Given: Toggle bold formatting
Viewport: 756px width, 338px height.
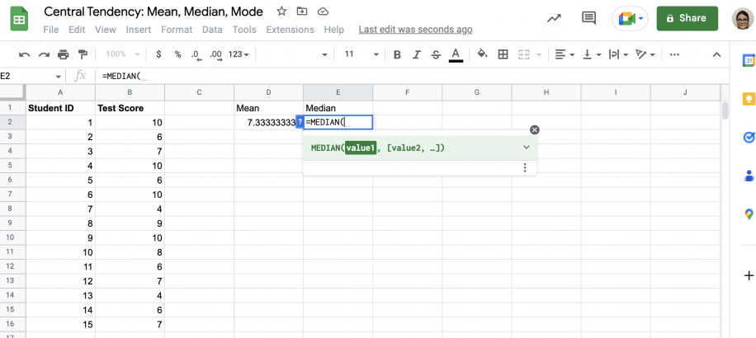Looking at the screenshot, I should coord(397,54).
